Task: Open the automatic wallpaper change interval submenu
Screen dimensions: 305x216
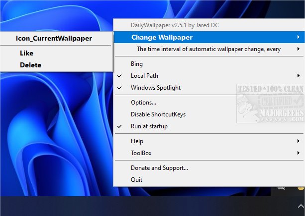Action: tap(209, 49)
